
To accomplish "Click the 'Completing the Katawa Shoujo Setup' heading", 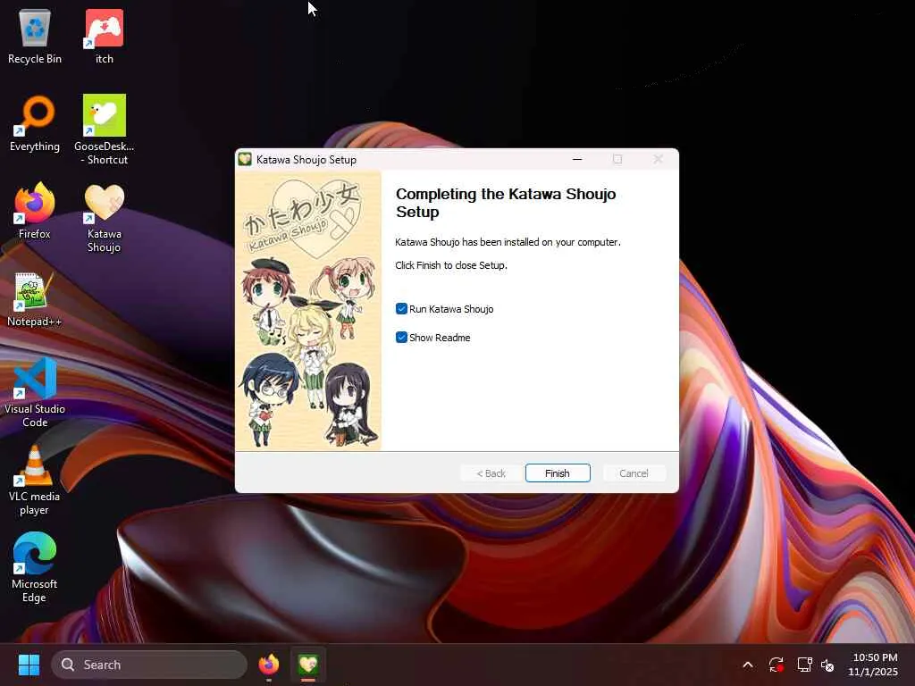I will pos(506,203).
